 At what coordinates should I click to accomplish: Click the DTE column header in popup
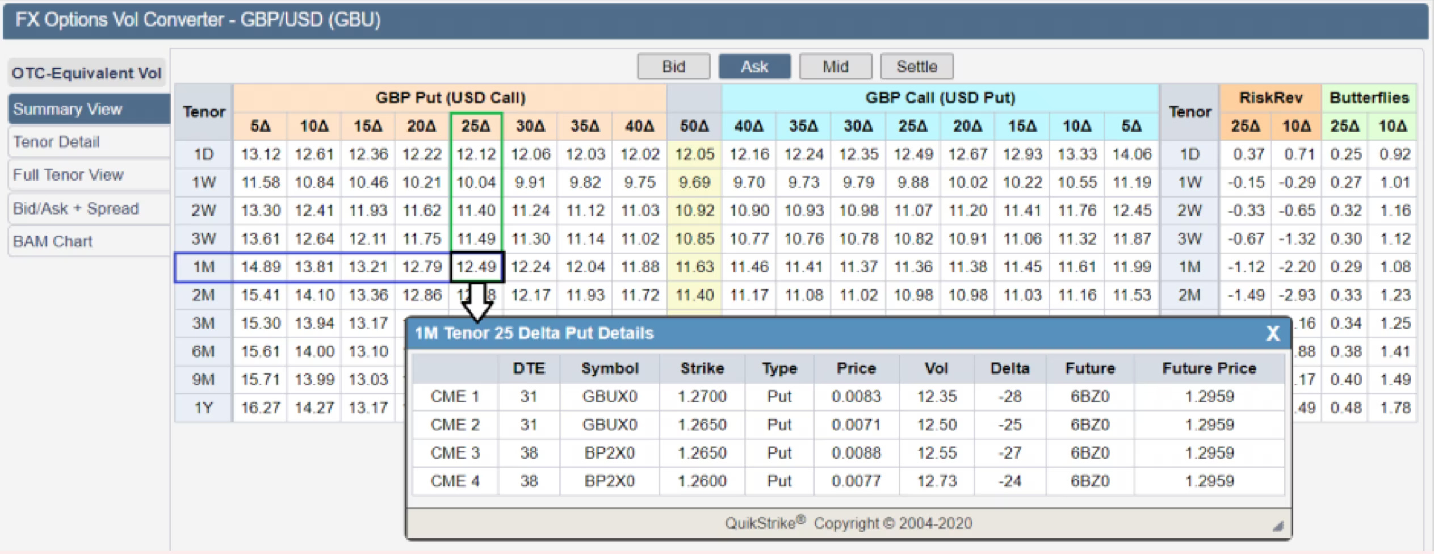click(x=529, y=368)
